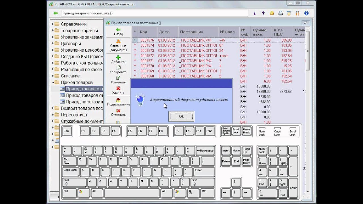Click the document icon beside Приход по заказу

pos(62,102)
